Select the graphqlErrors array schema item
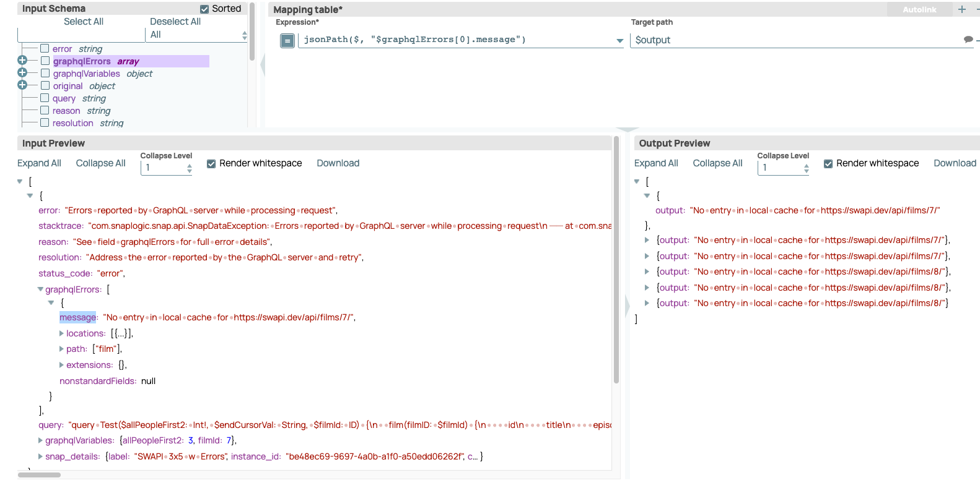 click(82, 61)
